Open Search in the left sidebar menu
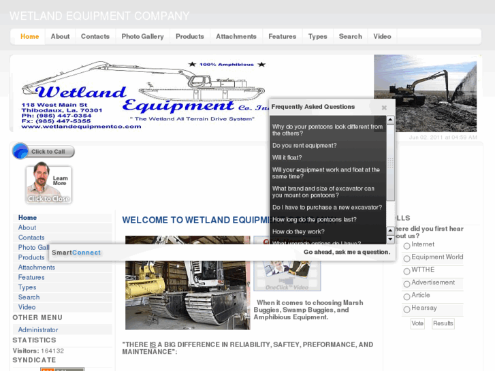Screen dimensions: 495x371 (62, 297)
